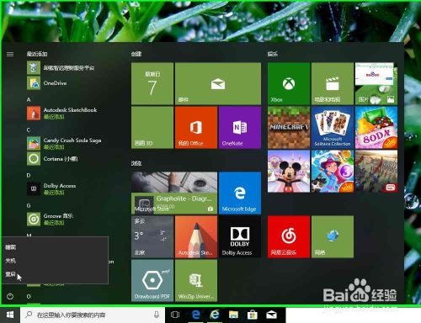Open the WinZip Universal tile
The image size is (421, 323).
tap(196, 281)
